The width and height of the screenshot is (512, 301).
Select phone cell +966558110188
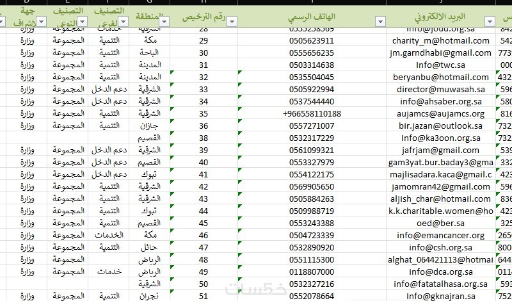click(x=312, y=113)
